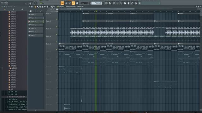Toggle the orange typing keyboard to piano icon

pos(62,3)
